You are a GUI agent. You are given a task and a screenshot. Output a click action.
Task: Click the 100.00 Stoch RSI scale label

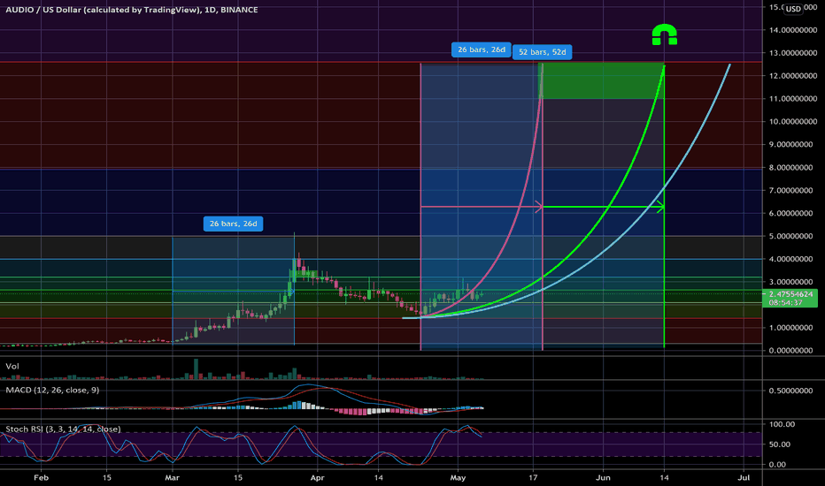click(782, 424)
